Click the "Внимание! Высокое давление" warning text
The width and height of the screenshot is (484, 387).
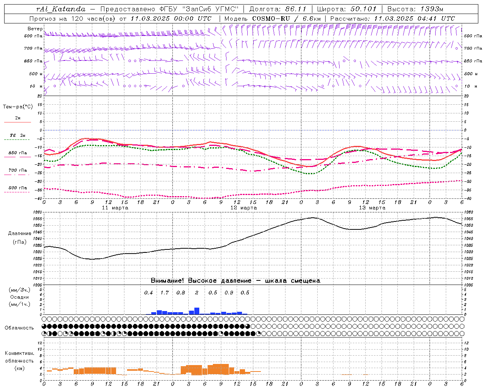click(x=201, y=281)
